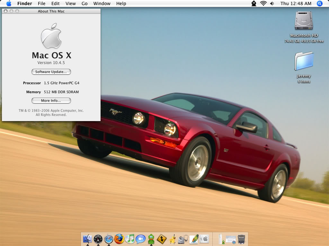Open System Preferences from the Dock

(204, 238)
